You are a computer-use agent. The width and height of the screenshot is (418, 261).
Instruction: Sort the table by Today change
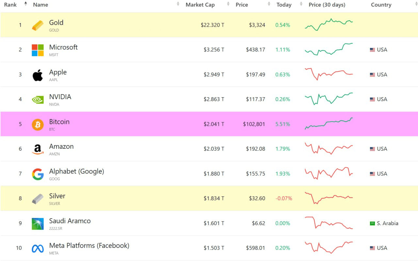[x=284, y=5]
